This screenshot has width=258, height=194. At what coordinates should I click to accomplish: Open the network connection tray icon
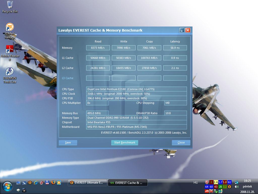pos(236,182)
